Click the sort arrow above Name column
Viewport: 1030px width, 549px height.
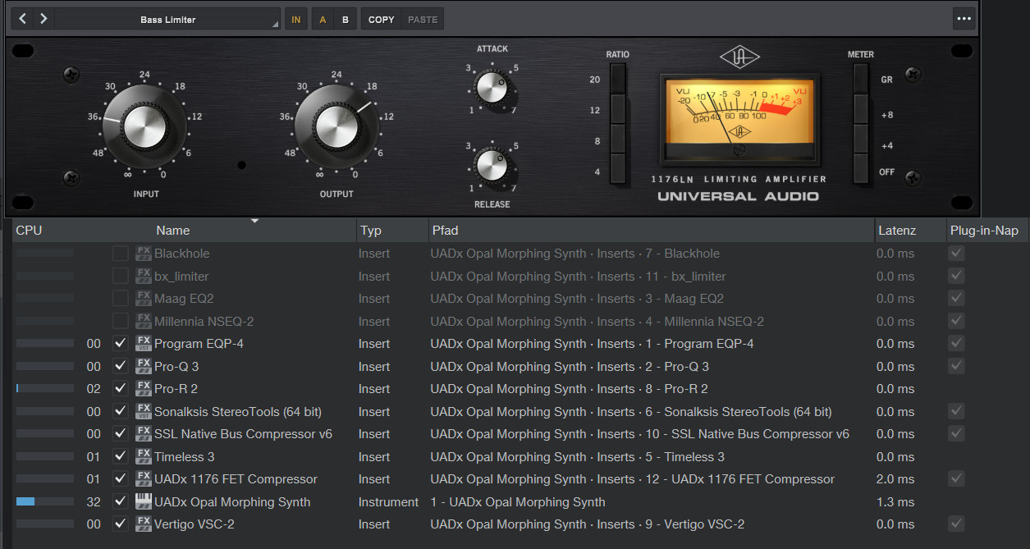pos(254,221)
